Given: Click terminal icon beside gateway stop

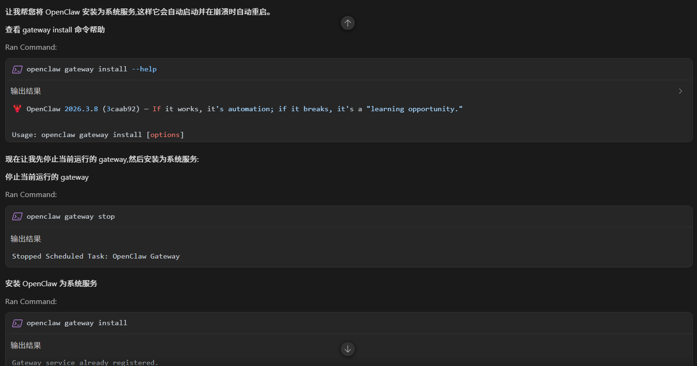Looking at the screenshot, I should [17, 217].
